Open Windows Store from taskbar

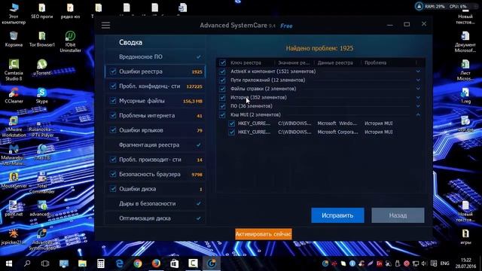click(x=175, y=263)
